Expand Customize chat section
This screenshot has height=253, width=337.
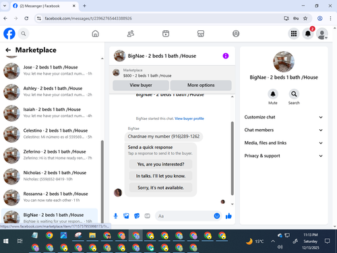pyautogui.click(x=284, y=117)
